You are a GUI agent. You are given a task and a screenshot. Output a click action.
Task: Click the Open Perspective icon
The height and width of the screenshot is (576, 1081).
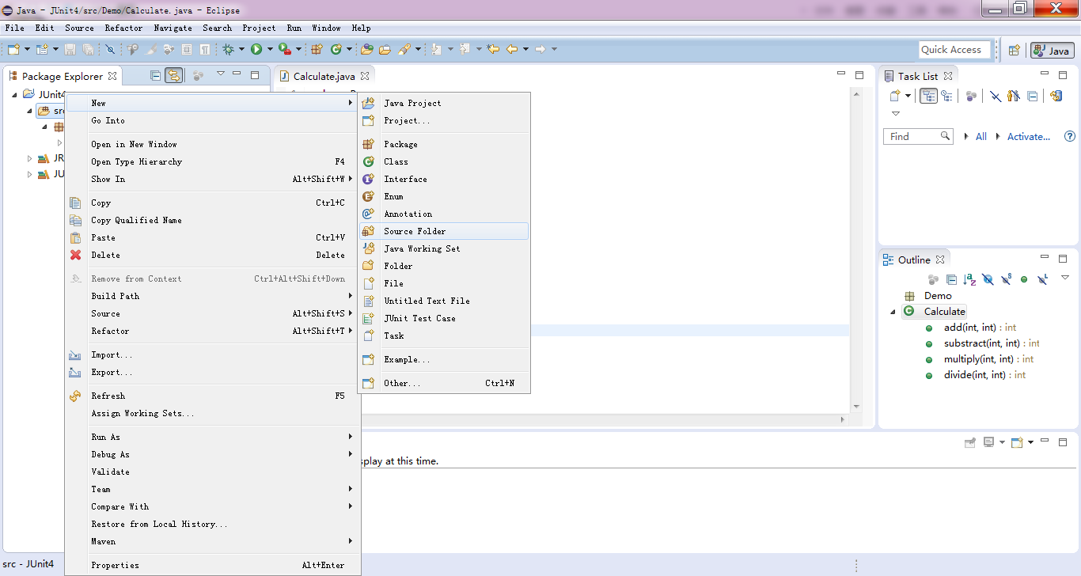click(x=1014, y=50)
